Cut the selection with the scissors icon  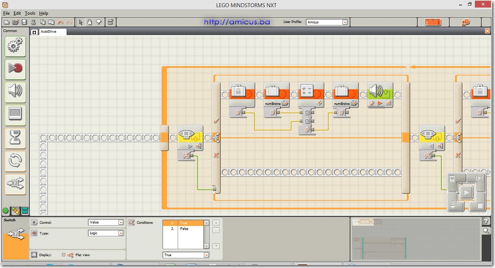point(34,22)
